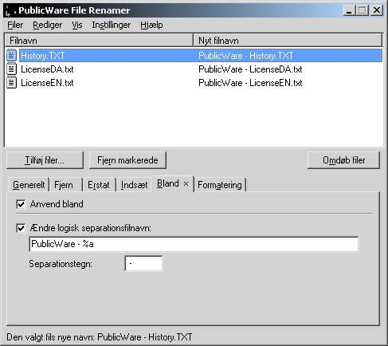
Task: Click the Separationstegn input field
Action: (143, 263)
